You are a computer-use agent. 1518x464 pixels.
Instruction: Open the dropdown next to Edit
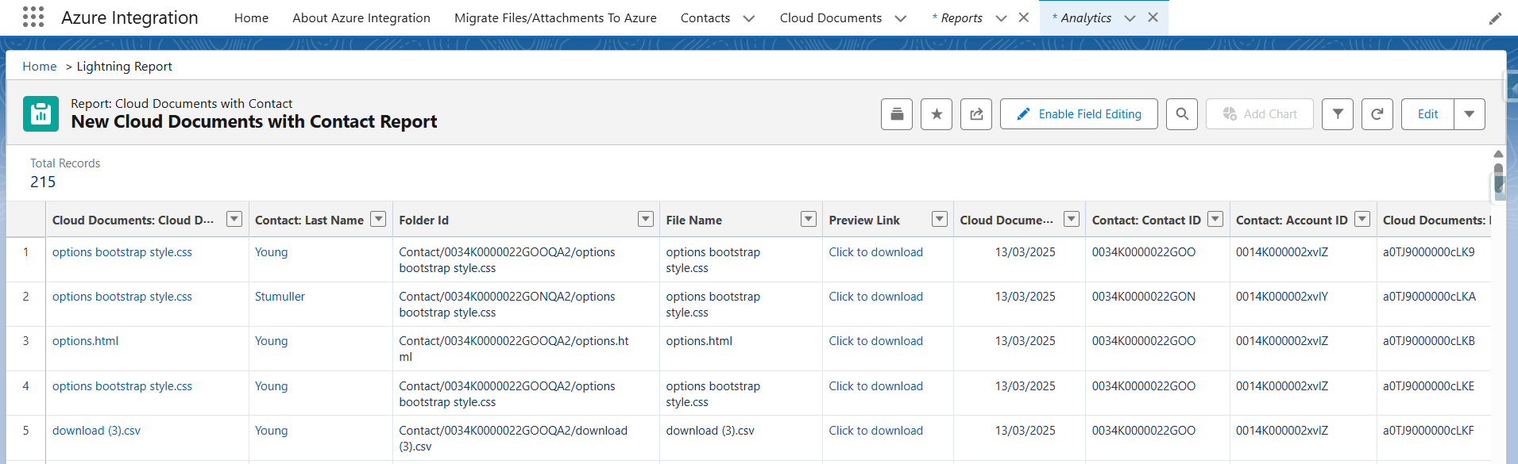1470,114
